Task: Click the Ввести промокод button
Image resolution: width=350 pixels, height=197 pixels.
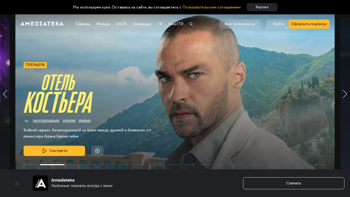Action: (x=240, y=24)
